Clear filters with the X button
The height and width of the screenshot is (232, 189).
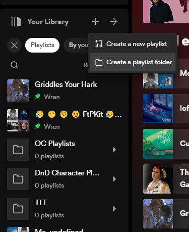coord(14,45)
